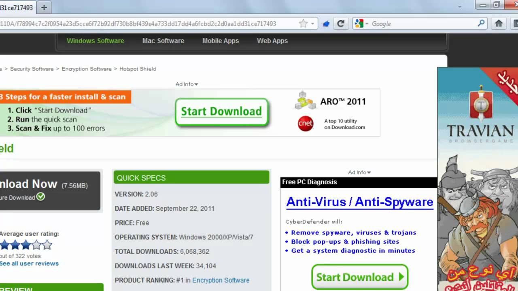Click Start Download in CyberDefender ad
Viewport: 518px width, 291px height.
[x=360, y=277]
